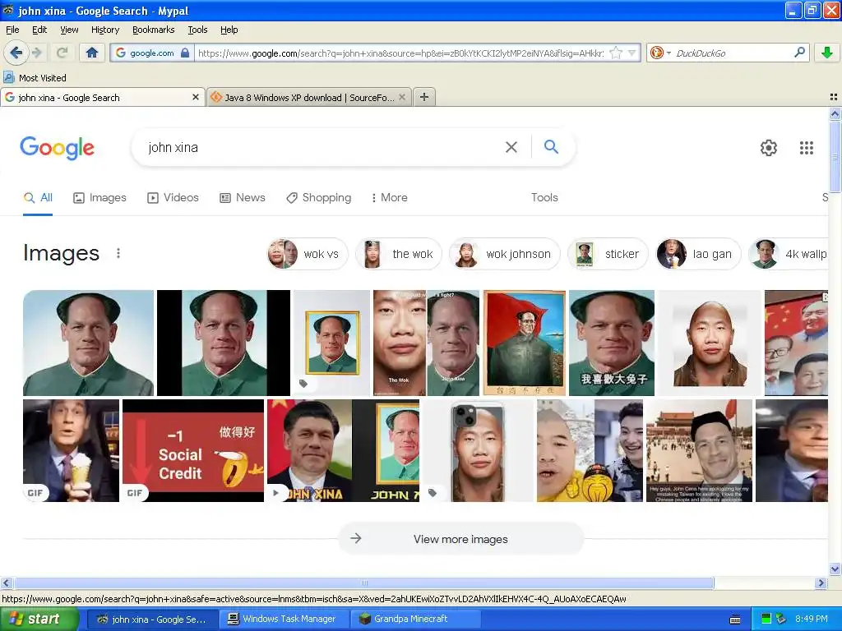Open the Bookmarks menu
Image resolution: width=842 pixels, height=631 pixels.
[154, 30]
